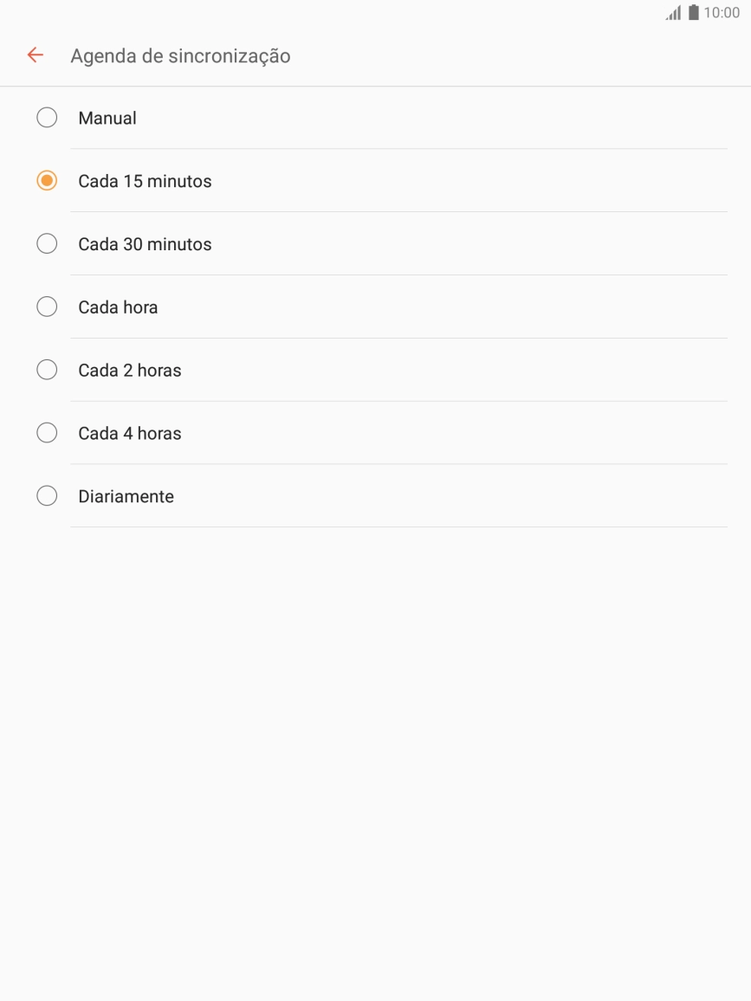Tap the 10:00 clock in status bar
The width and height of the screenshot is (751, 1001).
pos(722,13)
